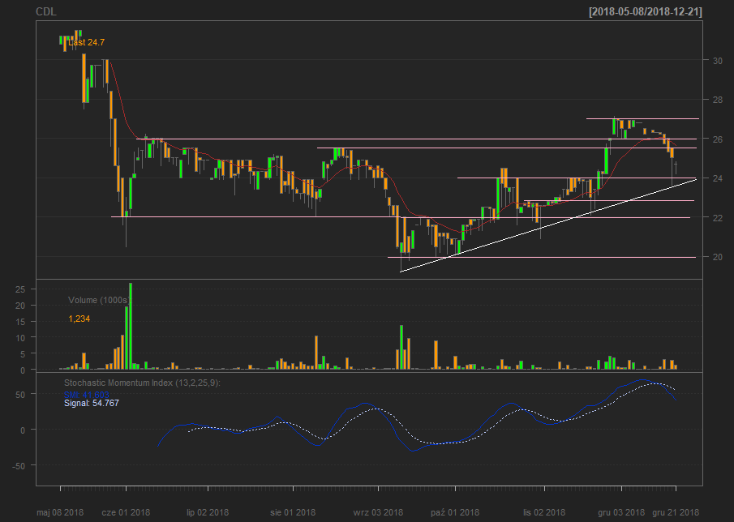734x522 pixels.
Task: Click volume axis label 5
Action: (23, 354)
